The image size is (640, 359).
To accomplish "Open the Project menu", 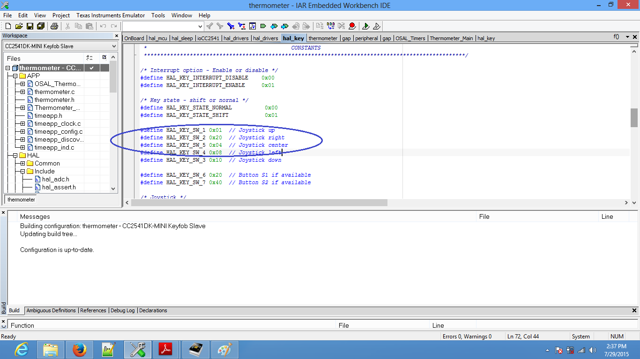I will click(61, 15).
